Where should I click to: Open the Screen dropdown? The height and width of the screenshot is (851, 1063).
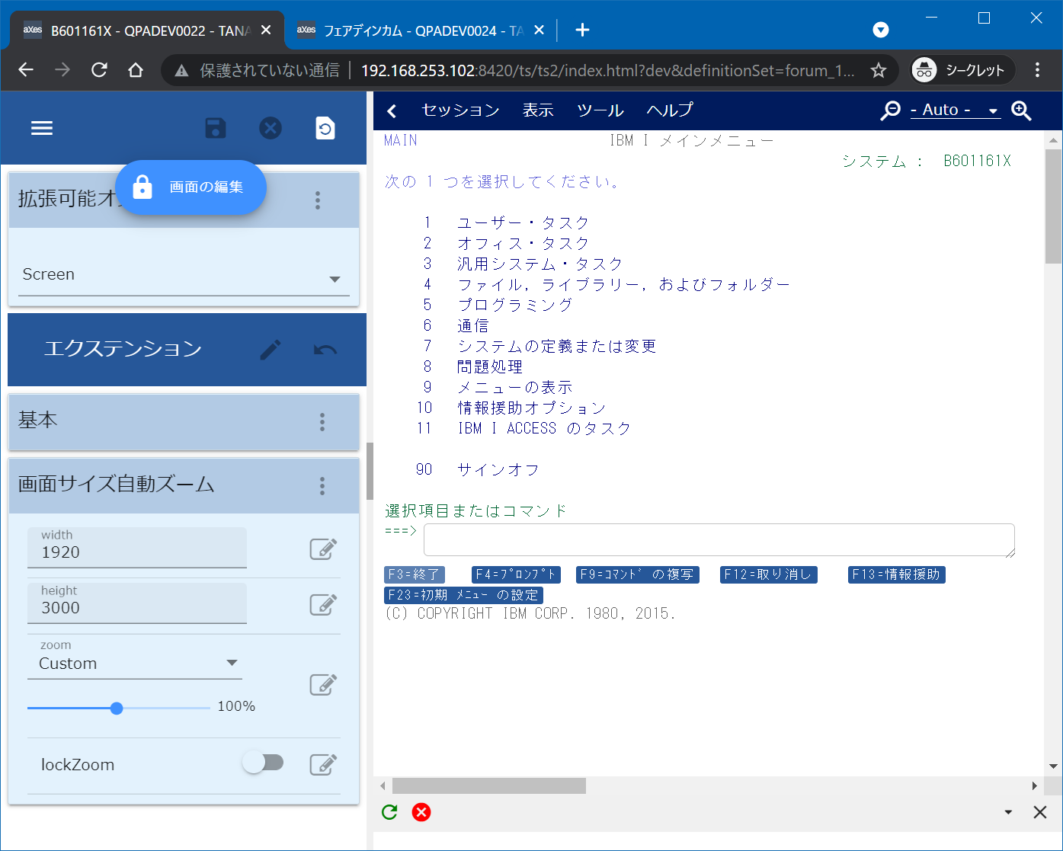[183, 274]
